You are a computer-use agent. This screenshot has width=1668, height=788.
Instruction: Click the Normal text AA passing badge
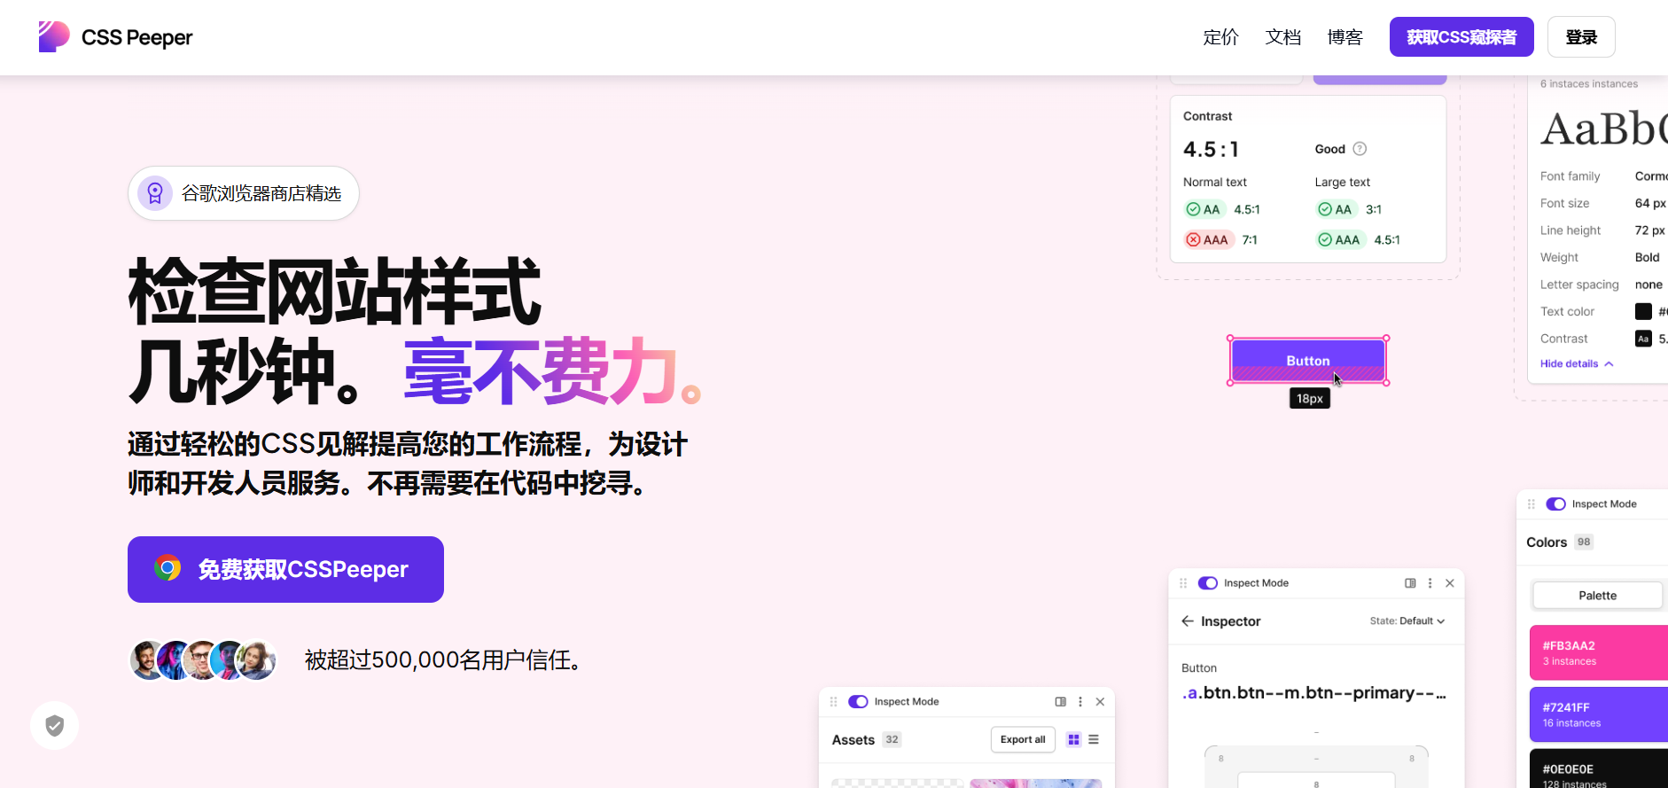tap(1204, 209)
